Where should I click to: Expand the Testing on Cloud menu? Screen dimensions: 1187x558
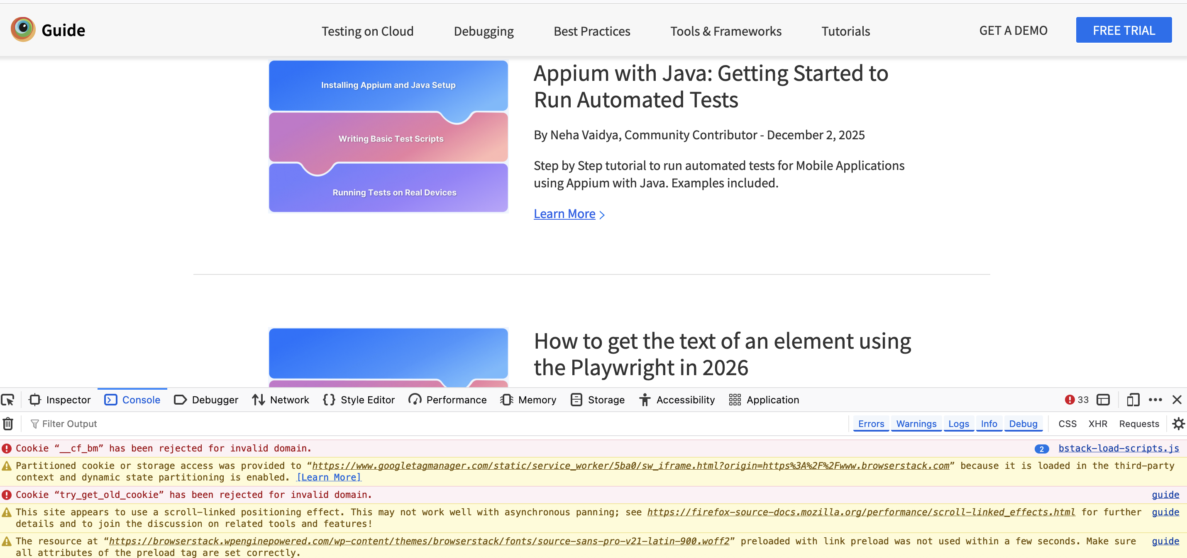click(367, 31)
